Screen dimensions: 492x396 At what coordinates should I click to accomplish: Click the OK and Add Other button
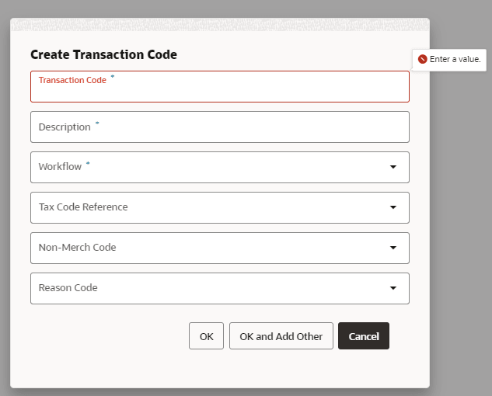coord(281,335)
